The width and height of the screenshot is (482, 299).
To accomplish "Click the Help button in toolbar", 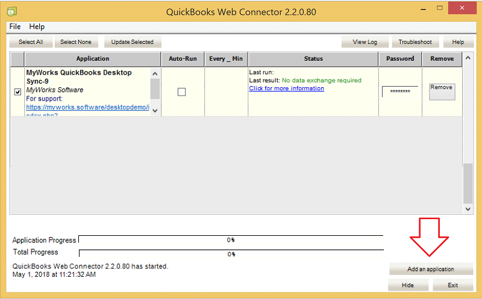I will (458, 42).
